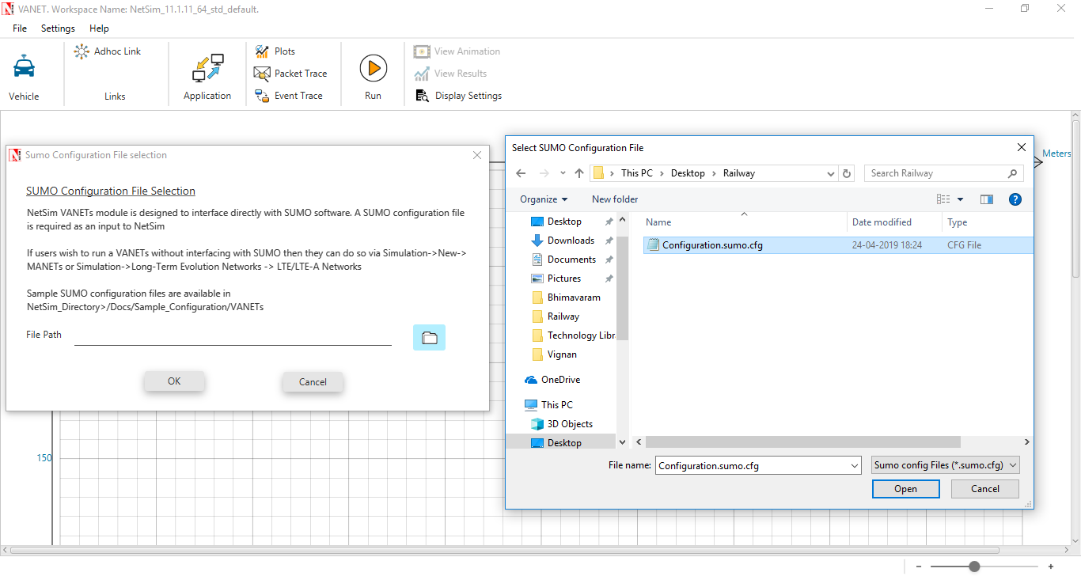
Task: Refresh the Railway folder view
Action: click(x=848, y=173)
